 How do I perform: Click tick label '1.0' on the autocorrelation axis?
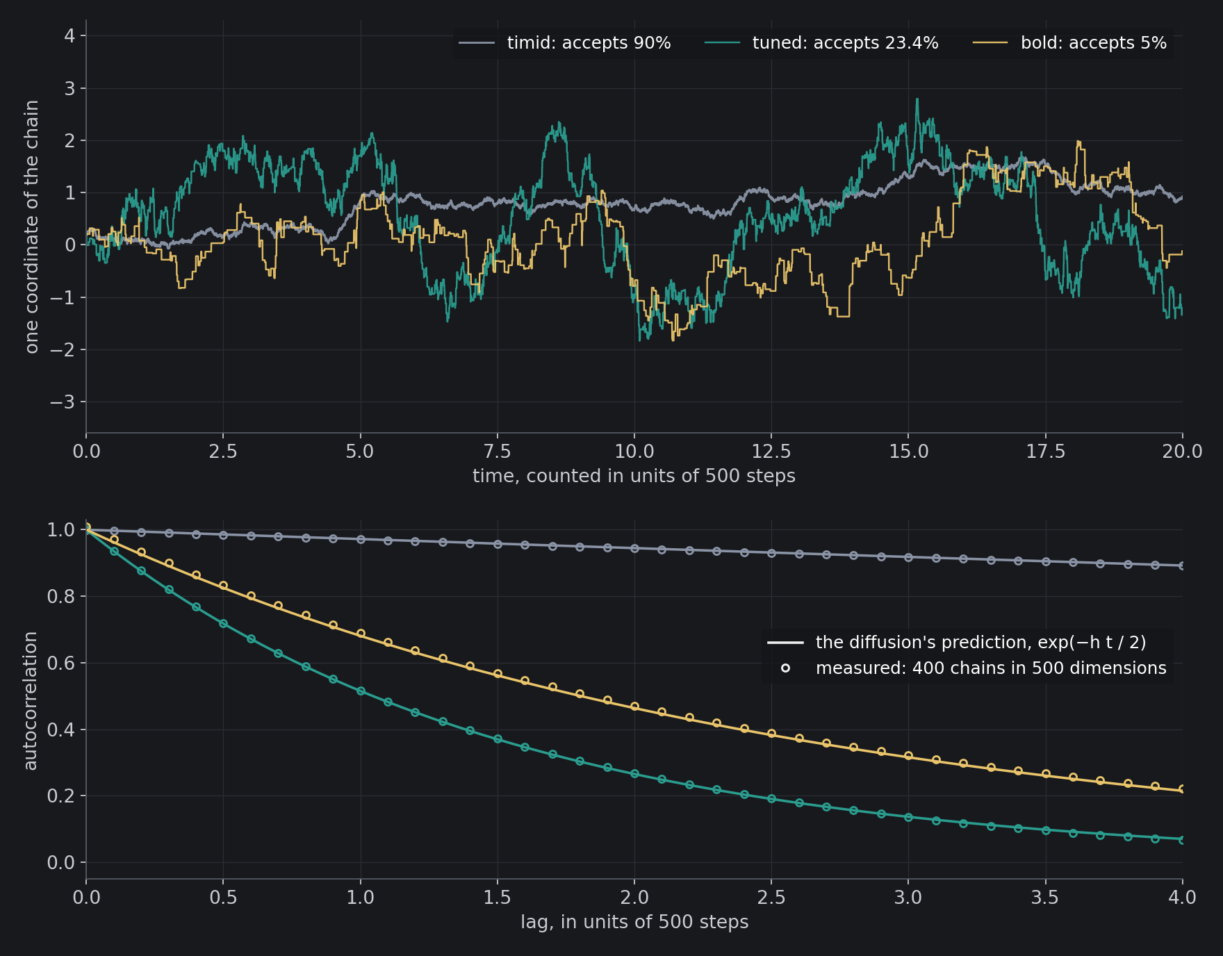pos(60,530)
